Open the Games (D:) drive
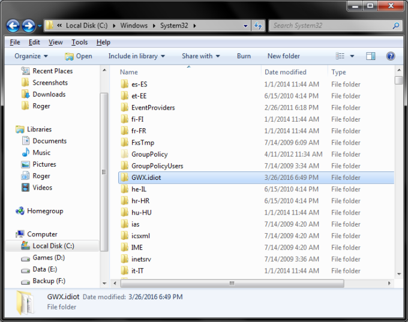Screen dimensions: 408x322 pyautogui.click(x=43, y=258)
